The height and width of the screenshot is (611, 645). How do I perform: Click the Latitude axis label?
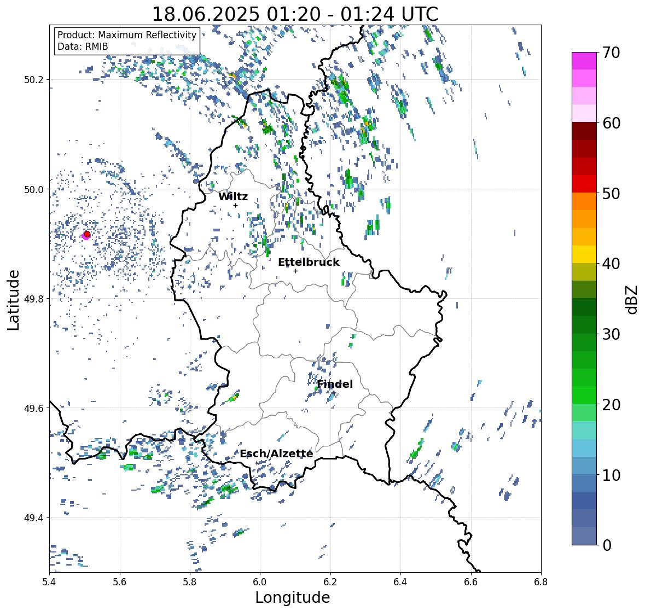[x=14, y=300]
